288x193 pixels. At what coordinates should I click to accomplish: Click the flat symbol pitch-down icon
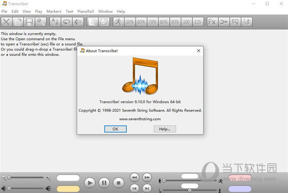coord(160,191)
